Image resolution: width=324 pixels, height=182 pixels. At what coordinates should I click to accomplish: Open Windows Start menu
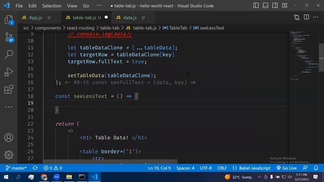click(x=6, y=177)
